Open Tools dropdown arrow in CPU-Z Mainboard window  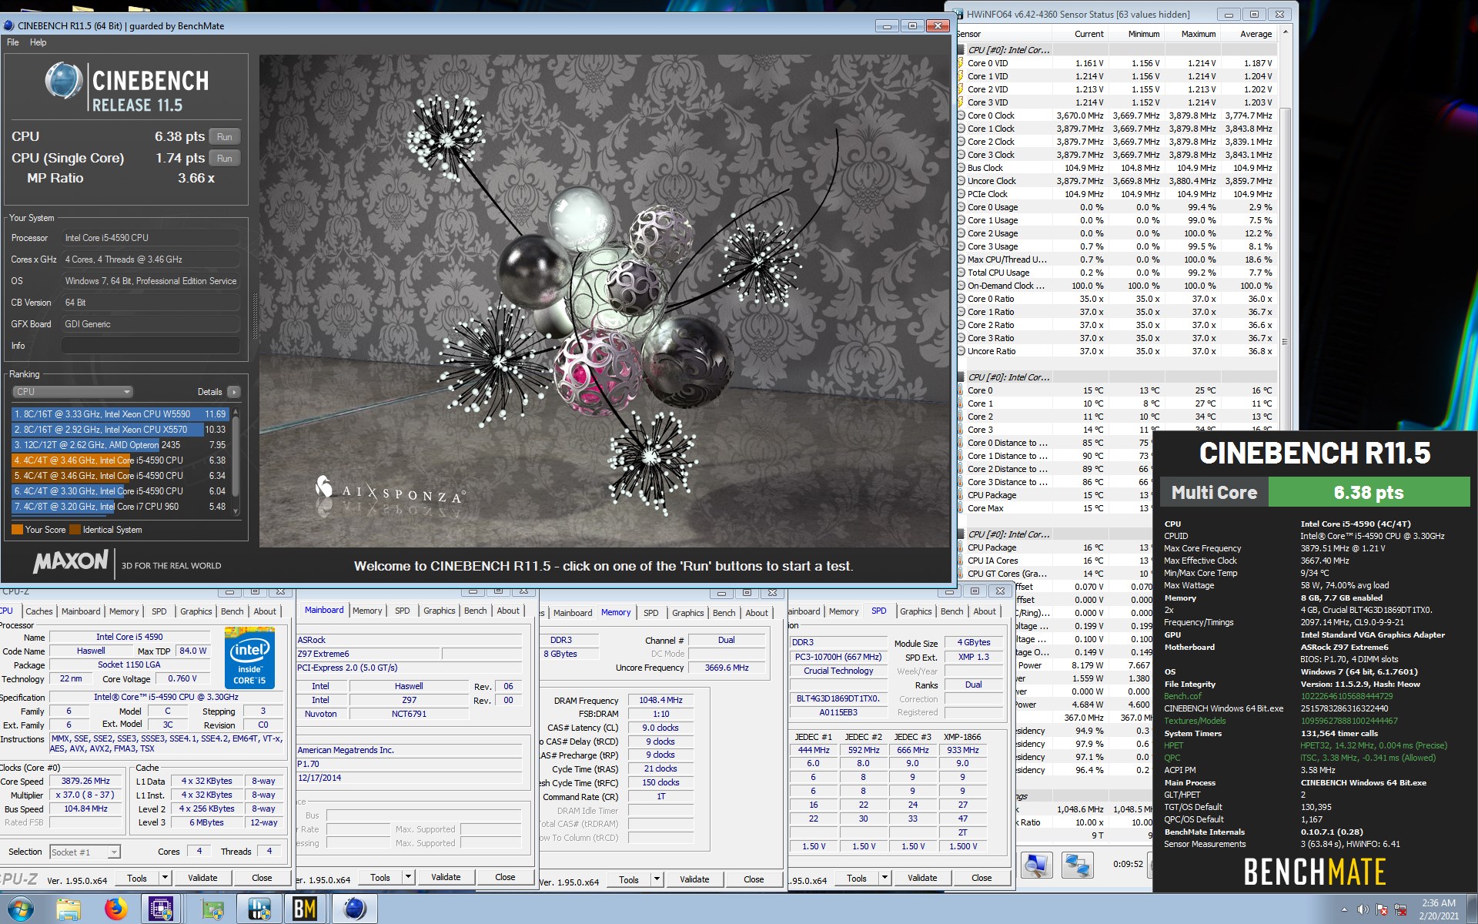409,877
